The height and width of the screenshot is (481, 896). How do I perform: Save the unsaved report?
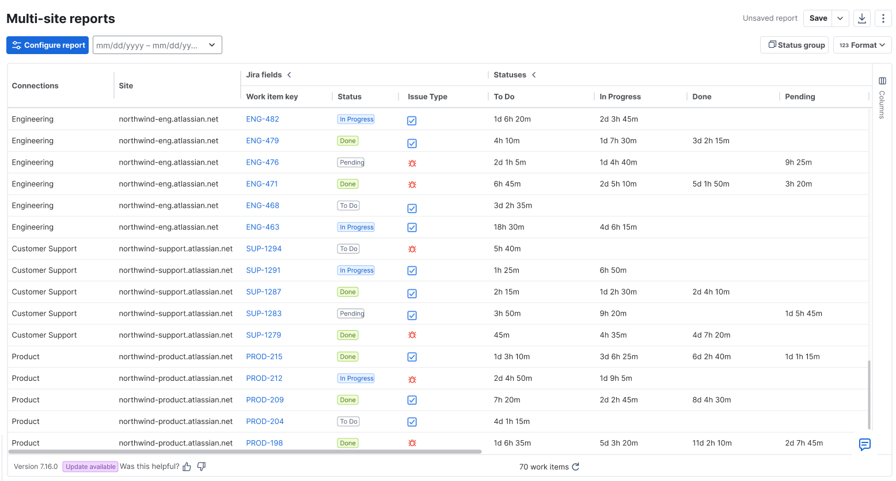point(818,18)
